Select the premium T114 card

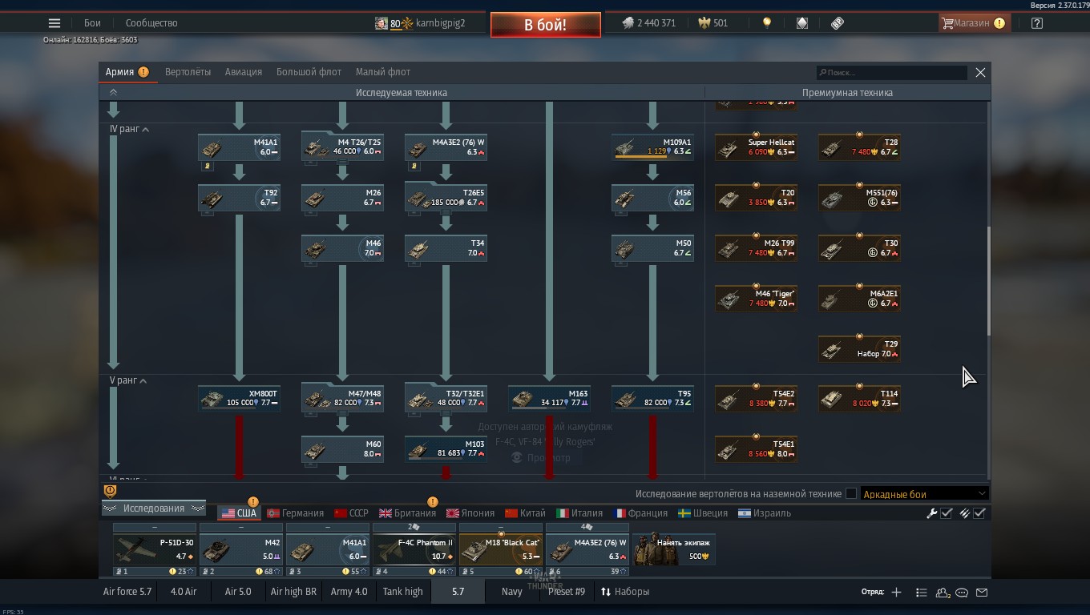859,398
